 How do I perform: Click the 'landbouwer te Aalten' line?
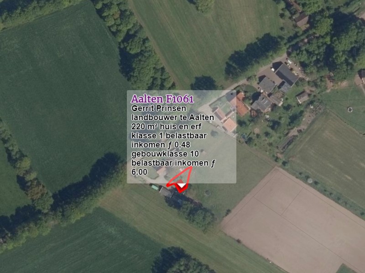coord(173,117)
